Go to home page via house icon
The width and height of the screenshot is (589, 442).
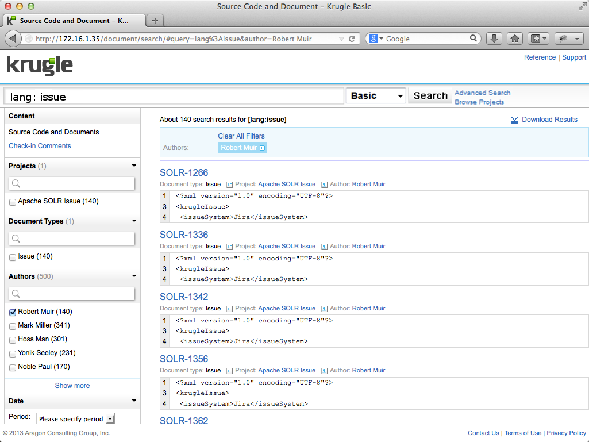(x=515, y=39)
